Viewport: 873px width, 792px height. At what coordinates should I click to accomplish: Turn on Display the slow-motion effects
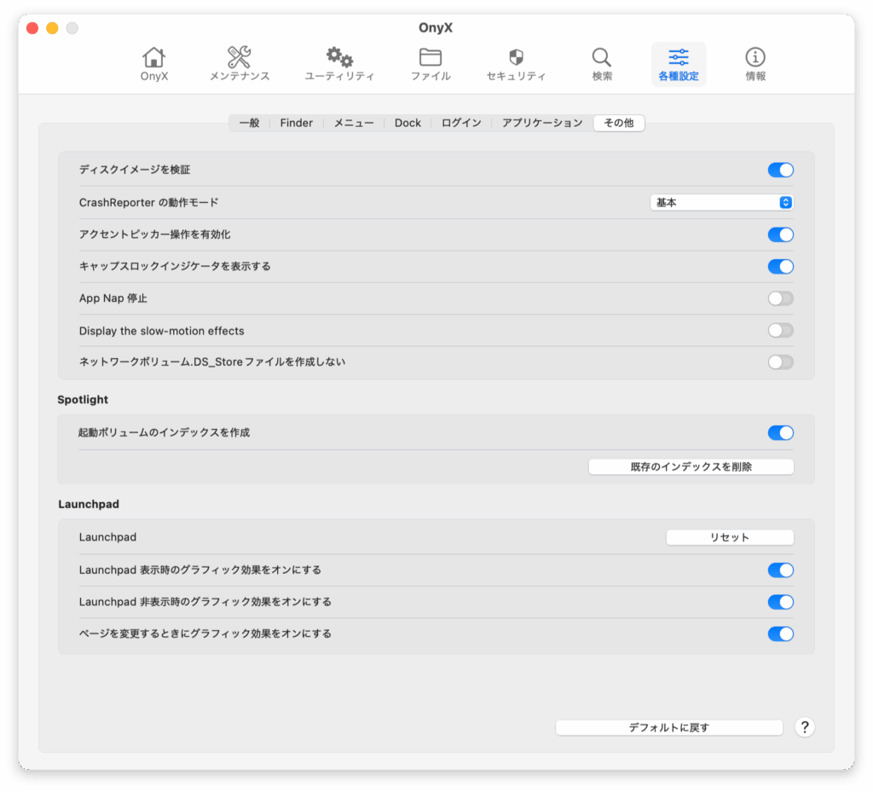tap(780, 331)
